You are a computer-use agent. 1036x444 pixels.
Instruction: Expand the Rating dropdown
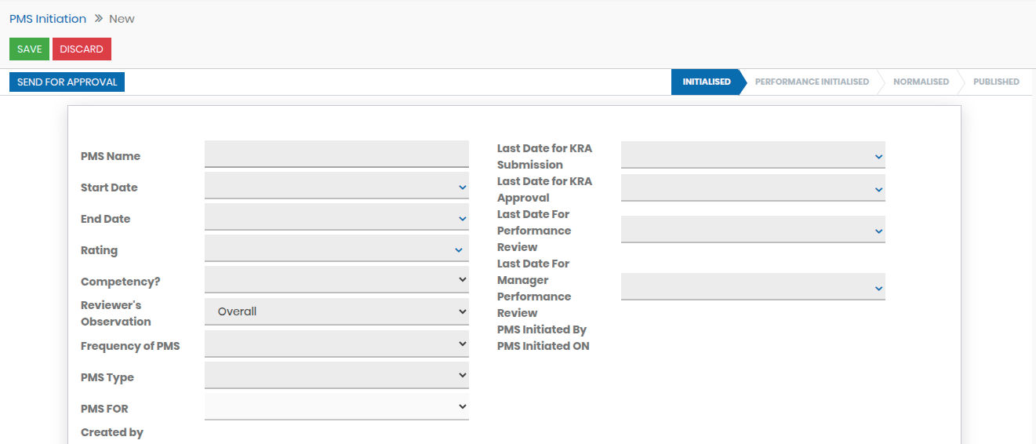click(x=336, y=249)
